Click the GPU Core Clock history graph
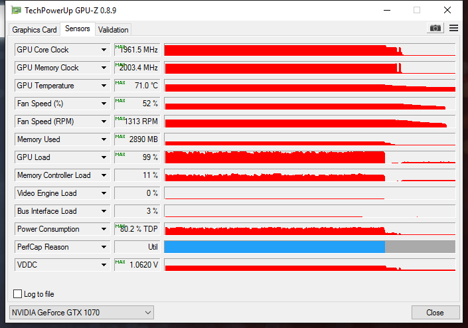The image size is (468, 328). pyautogui.click(x=310, y=50)
